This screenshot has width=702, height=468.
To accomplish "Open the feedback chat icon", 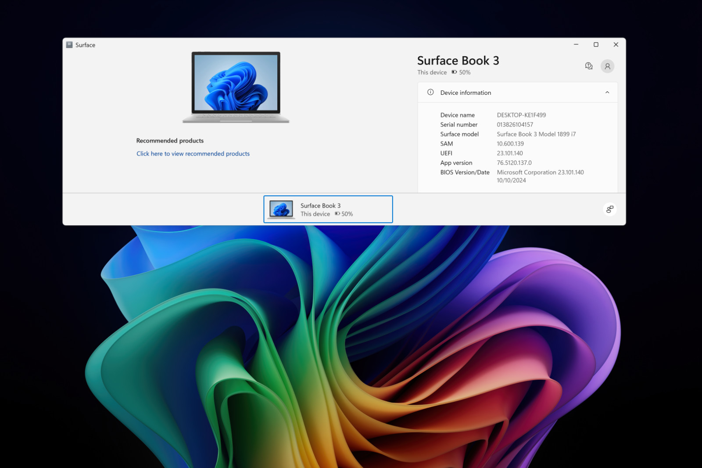I will (588, 66).
